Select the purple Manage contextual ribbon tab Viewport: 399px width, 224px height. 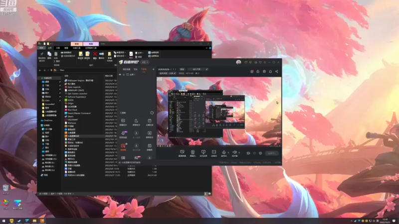pos(91,44)
